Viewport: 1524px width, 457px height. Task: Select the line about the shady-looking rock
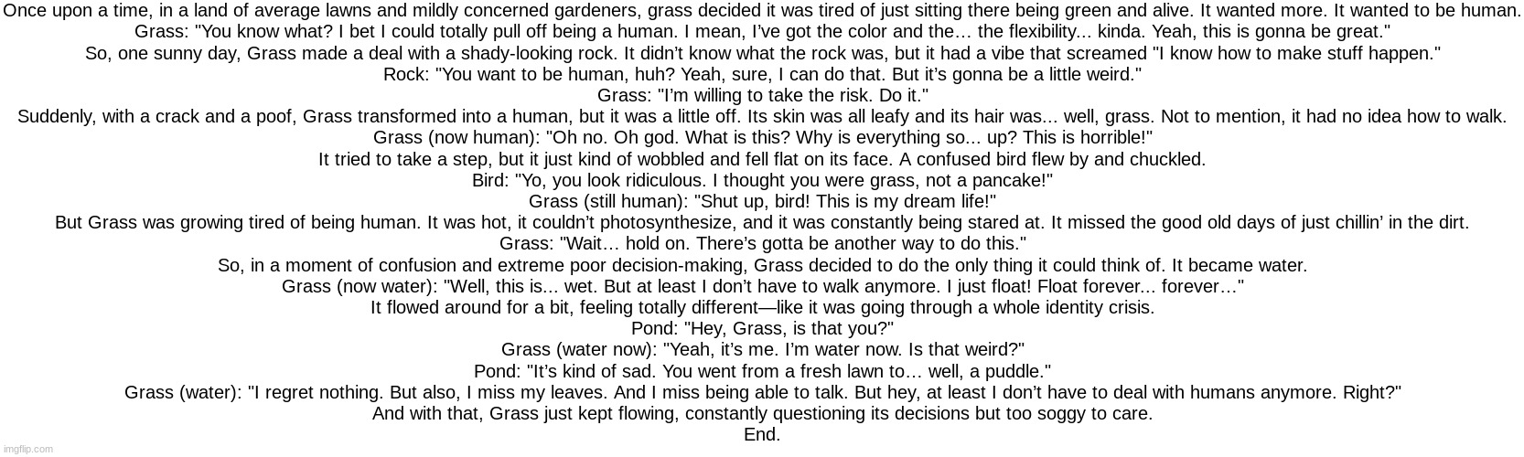point(762,54)
